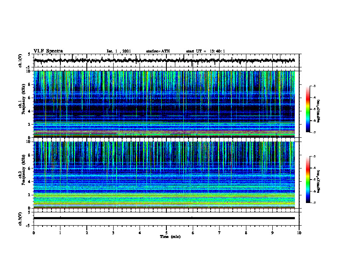Screen dimensions: 337x261
Task: Click the date text "Jan. 1, 2021"
Action: 119,51
